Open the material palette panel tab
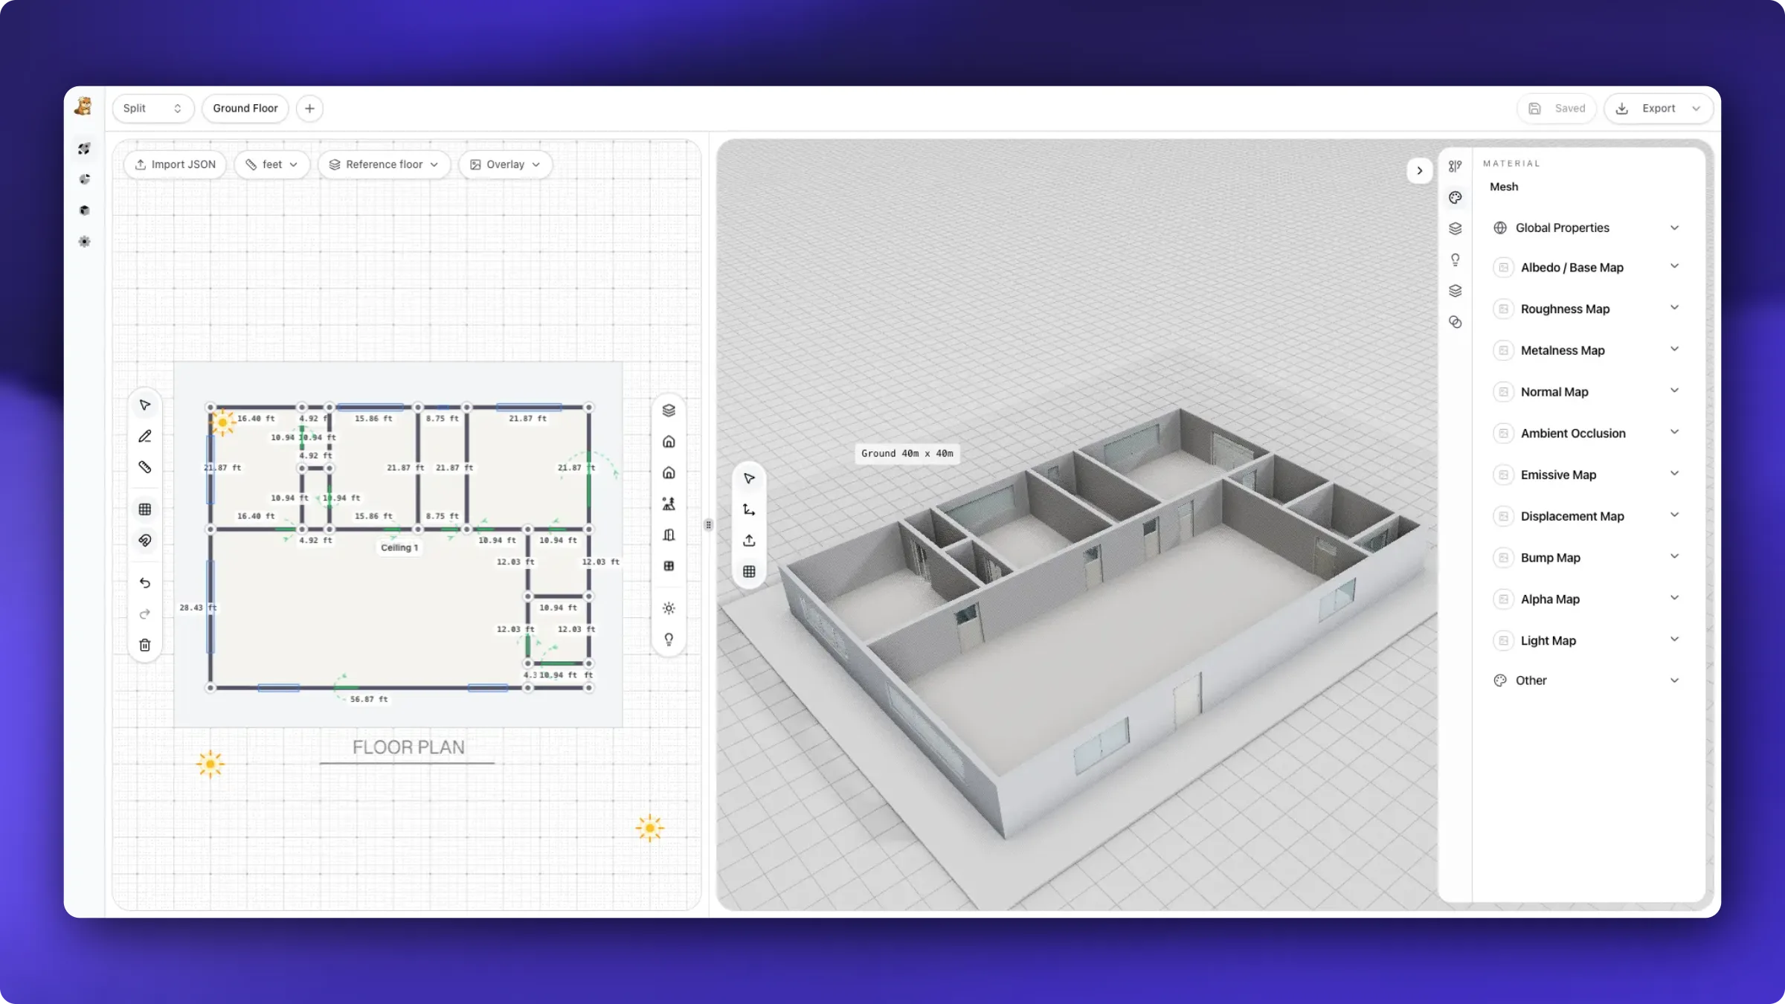 (1456, 197)
